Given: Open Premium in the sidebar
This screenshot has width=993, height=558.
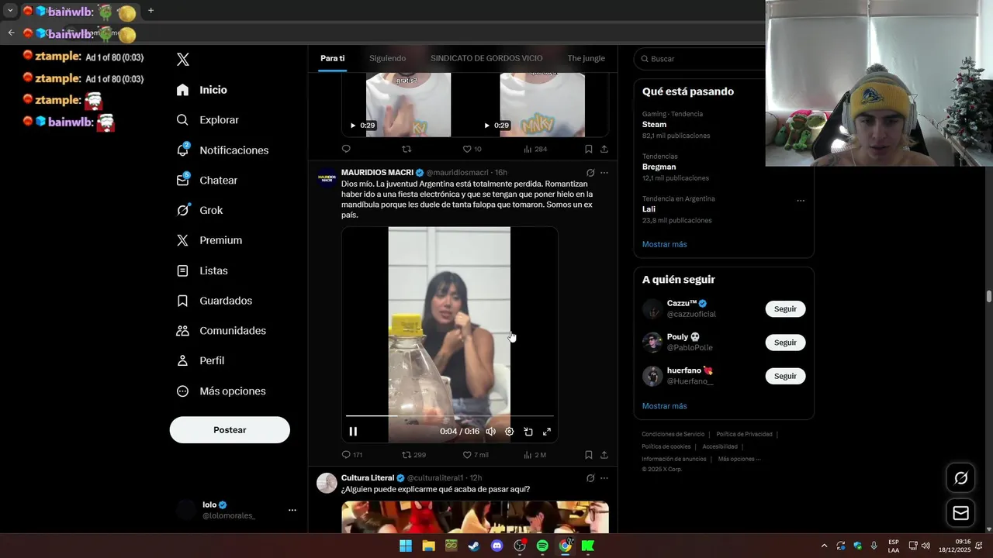Looking at the screenshot, I should (209, 240).
